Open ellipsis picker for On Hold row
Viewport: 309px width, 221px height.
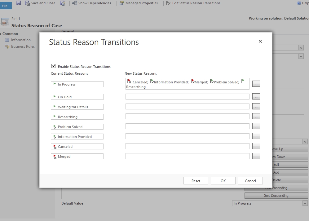256,97
